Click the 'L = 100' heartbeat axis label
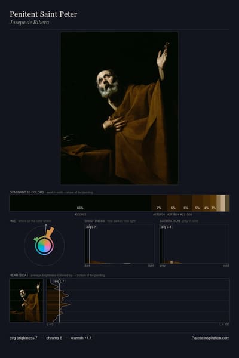239x358 pixels. [x=225, y=324]
